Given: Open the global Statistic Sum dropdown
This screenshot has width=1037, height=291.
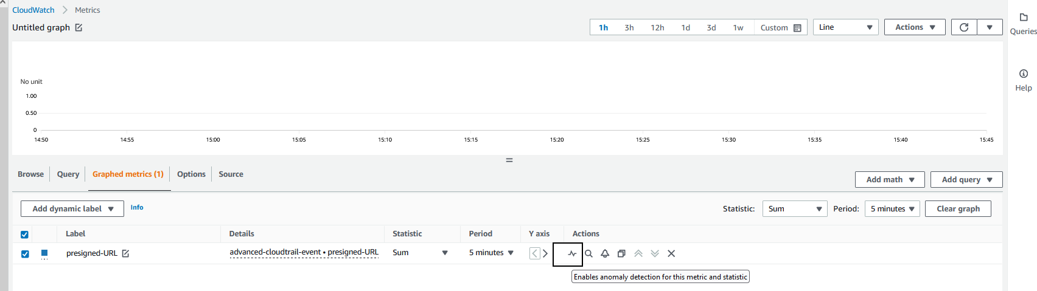Looking at the screenshot, I should (x=794, y=208).
